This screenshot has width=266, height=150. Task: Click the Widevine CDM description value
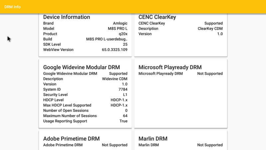point(114,79)
